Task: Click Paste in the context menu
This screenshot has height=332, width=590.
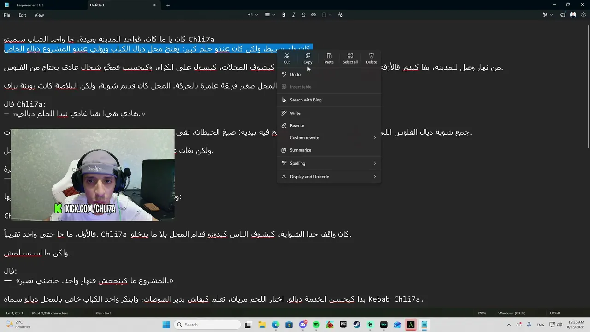Action: [329, 58]
